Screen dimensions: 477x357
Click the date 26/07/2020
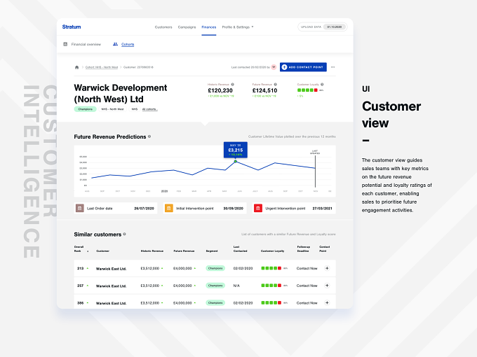[145, 209]
